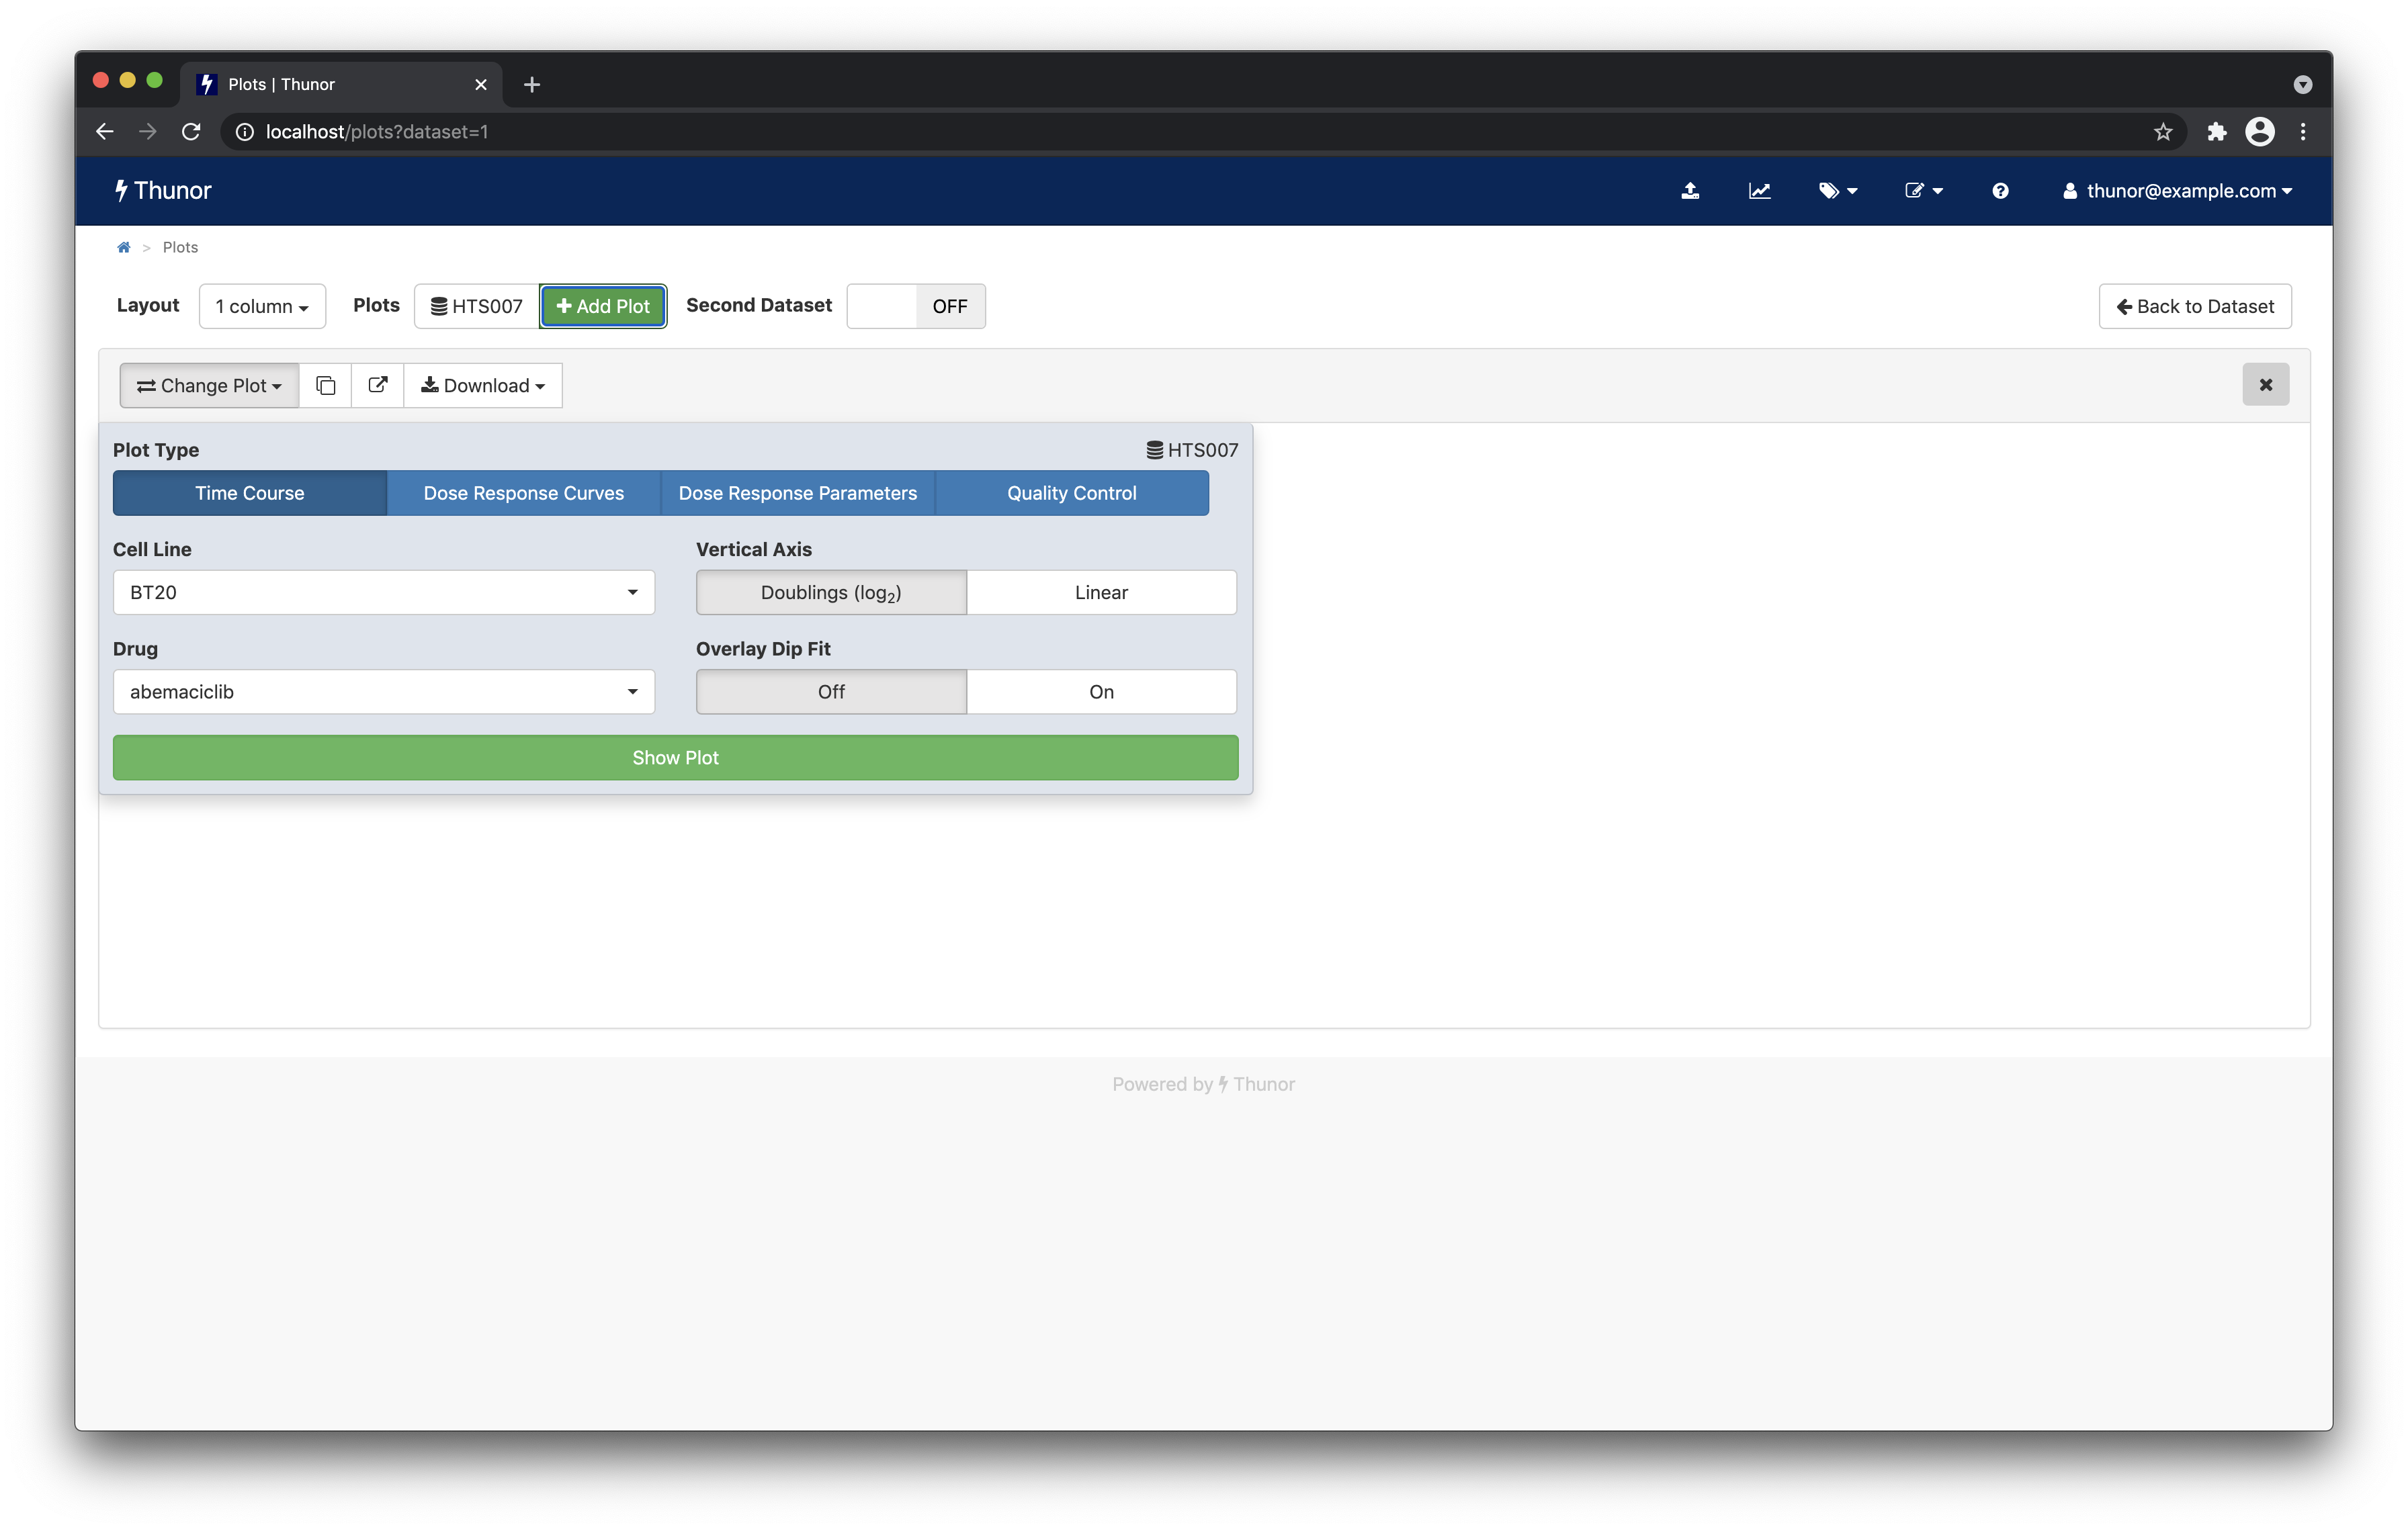Click the upload/import icon in header
Screen dimensions: 2408x1530
pyautogui.click(x=1688, y=189)
